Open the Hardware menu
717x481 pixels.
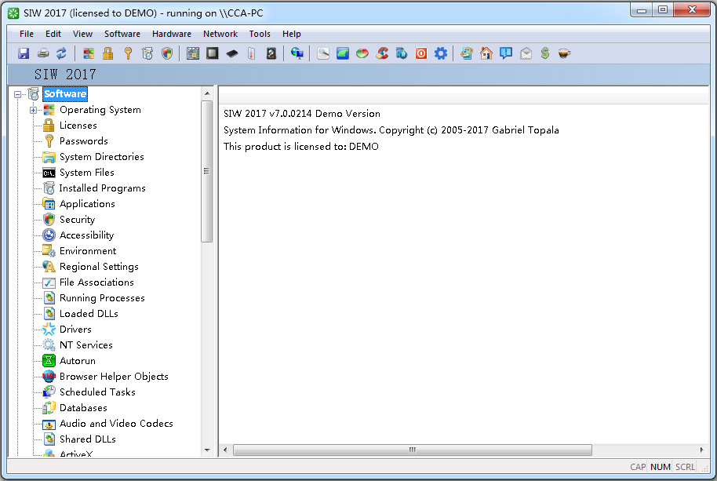coord(172,34)
